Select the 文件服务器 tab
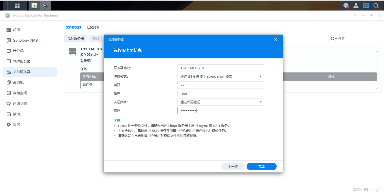384x194 pixels. (x=73, y=27)
